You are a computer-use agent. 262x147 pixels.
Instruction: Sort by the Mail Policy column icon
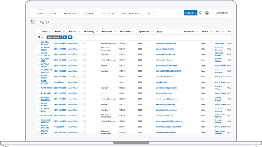[x=97, y=32]
